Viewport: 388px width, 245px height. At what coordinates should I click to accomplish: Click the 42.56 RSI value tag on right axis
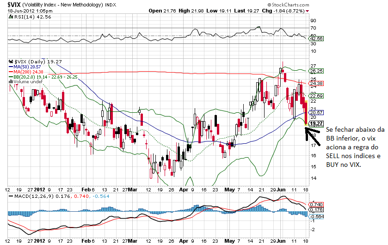[x=317, y=38]
